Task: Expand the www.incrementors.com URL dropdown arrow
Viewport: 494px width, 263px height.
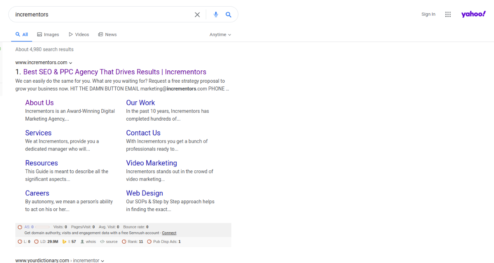Action: pyautogui.click(x=71, y=63)
